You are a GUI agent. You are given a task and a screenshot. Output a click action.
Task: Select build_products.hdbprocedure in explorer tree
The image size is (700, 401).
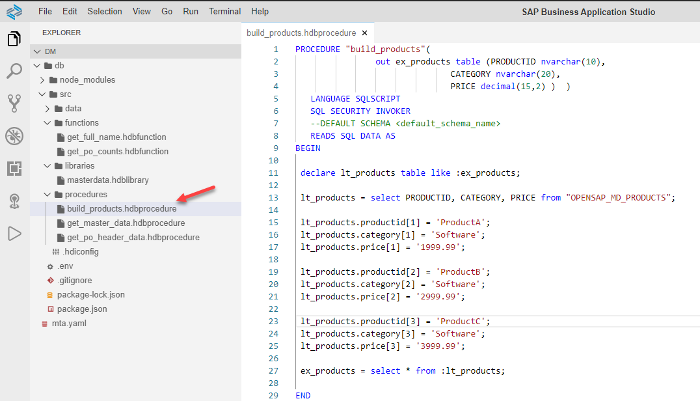(x=122, y=208)
